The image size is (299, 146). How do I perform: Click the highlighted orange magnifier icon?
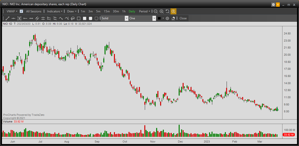173,11
